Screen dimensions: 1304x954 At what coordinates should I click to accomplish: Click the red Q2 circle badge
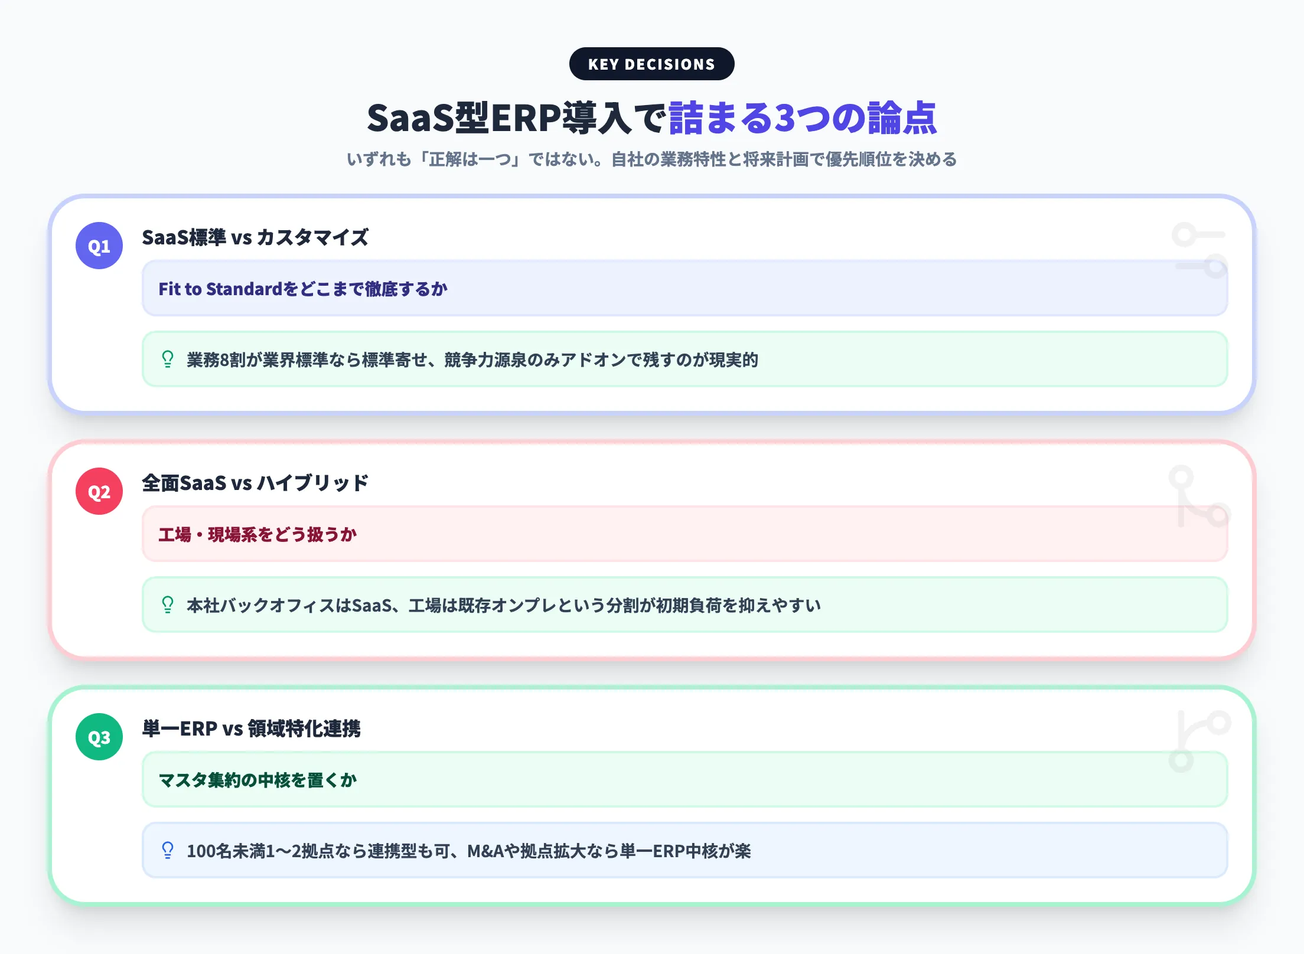pyautogui.click(x=99, y=491)
